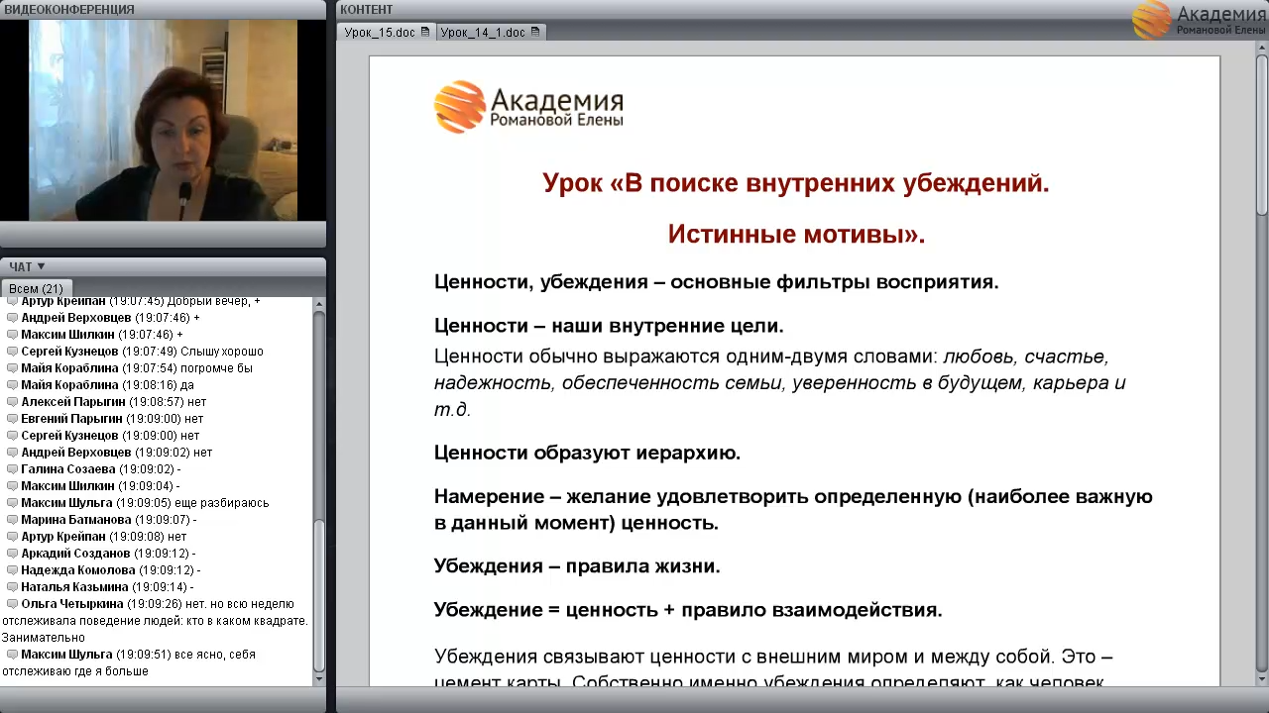Click bubble icon beside Максим Шульга 19:09:05 message
The width and height of the screenshot is (1269, 713).
click(x=13, y=503)
